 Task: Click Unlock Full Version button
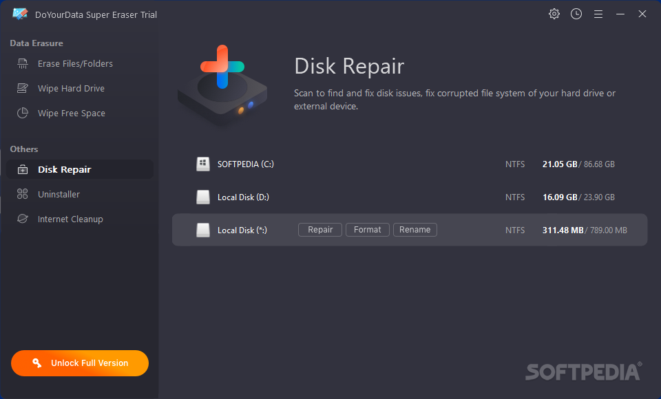point(80,363)
